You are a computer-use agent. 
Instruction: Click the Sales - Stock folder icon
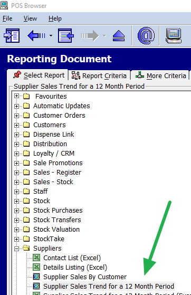click(26, 182)
